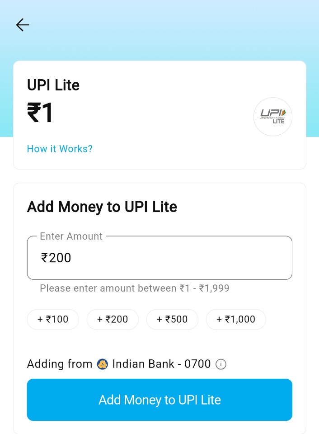
Task: Focus the Enter Amount input field
Action: pos(159,258)
